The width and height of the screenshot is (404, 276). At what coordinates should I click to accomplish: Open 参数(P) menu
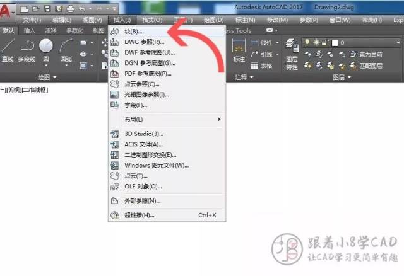309,20
